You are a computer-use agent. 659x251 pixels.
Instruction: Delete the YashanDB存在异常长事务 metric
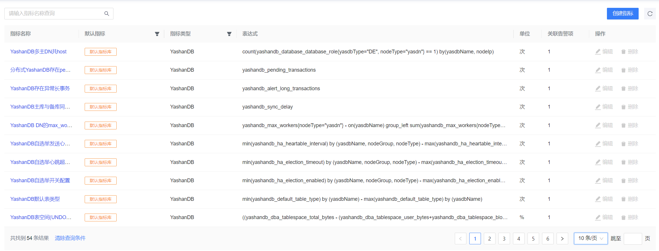coord(630,89)
